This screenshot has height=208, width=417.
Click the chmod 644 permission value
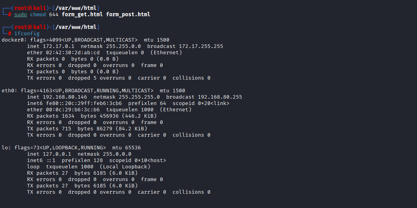[x=54, y=15]
